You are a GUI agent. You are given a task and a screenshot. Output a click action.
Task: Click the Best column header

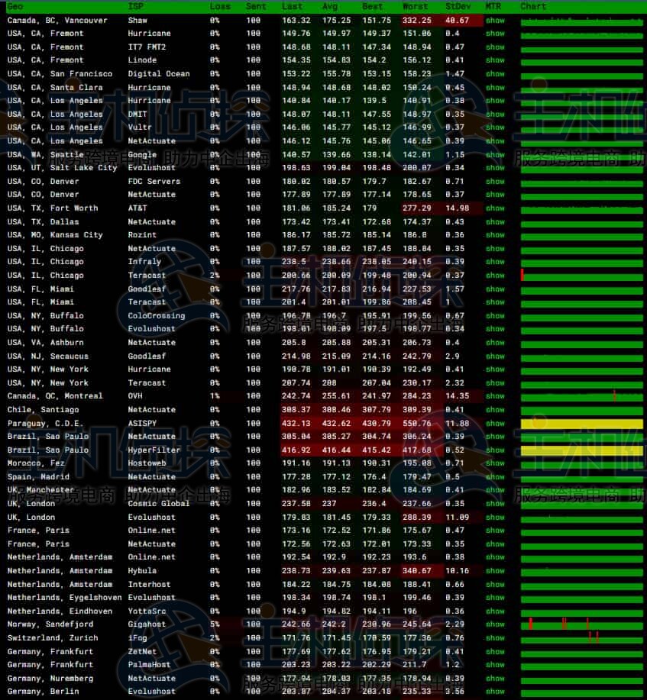coord(373,7)
